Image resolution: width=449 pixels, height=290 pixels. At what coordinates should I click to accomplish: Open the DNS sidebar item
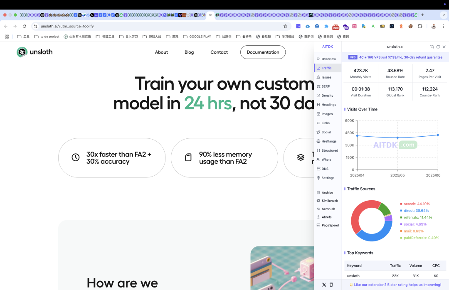(x=327, y=169)
